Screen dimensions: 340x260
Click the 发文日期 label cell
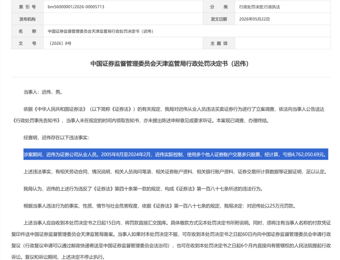click(219, 19)
